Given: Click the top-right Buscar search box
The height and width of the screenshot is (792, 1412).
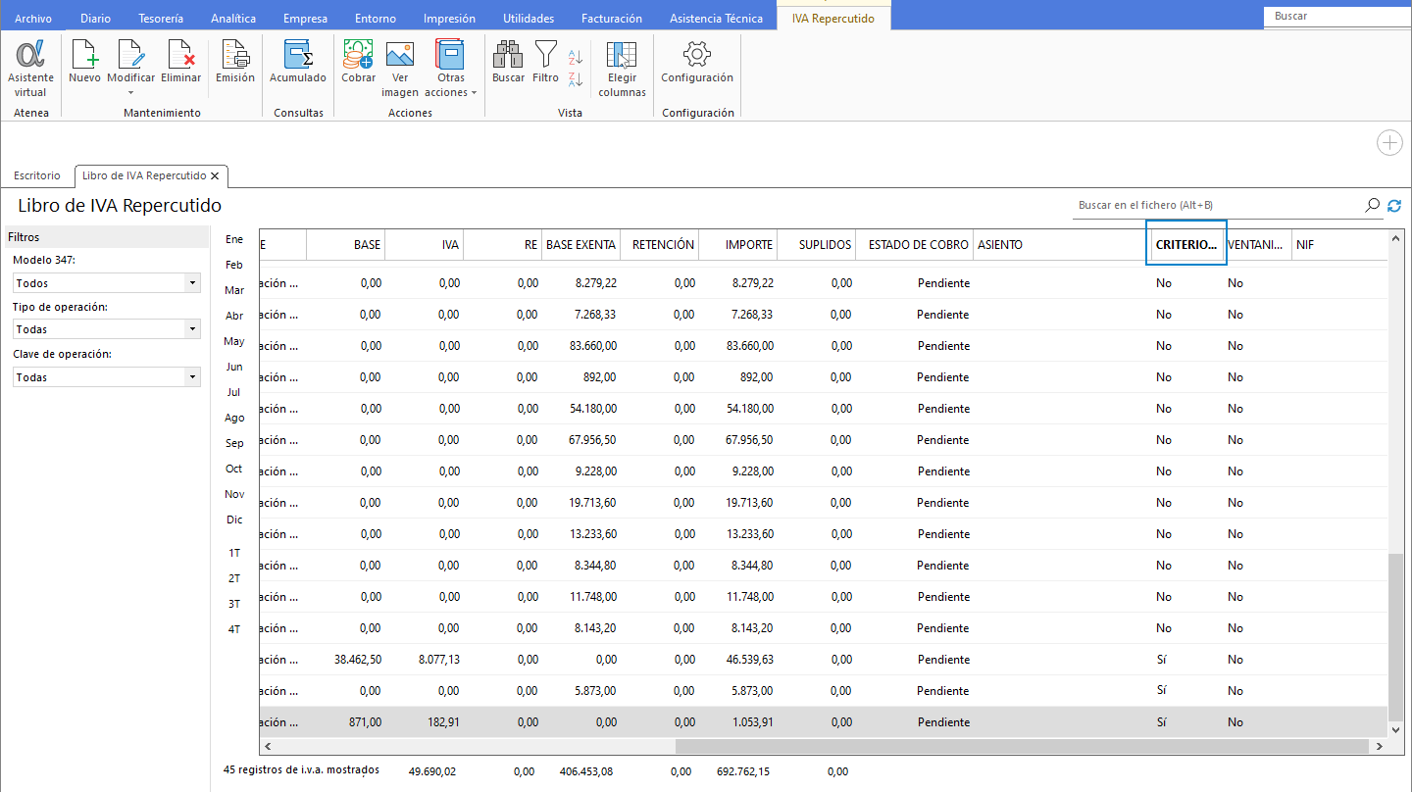Looking at the screenshot, I should (x=1337, y=17).
